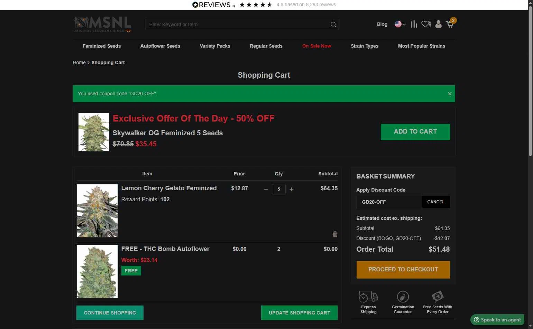Click the Order Total amount $51.48
The height and width of the screenshot is (329, 533).
tap(439, 249)
